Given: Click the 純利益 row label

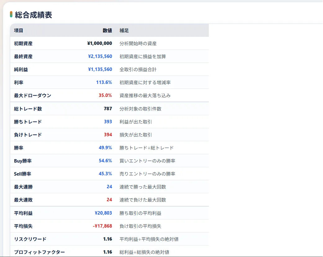Looking at the screenshot, I should pos(21,69).
